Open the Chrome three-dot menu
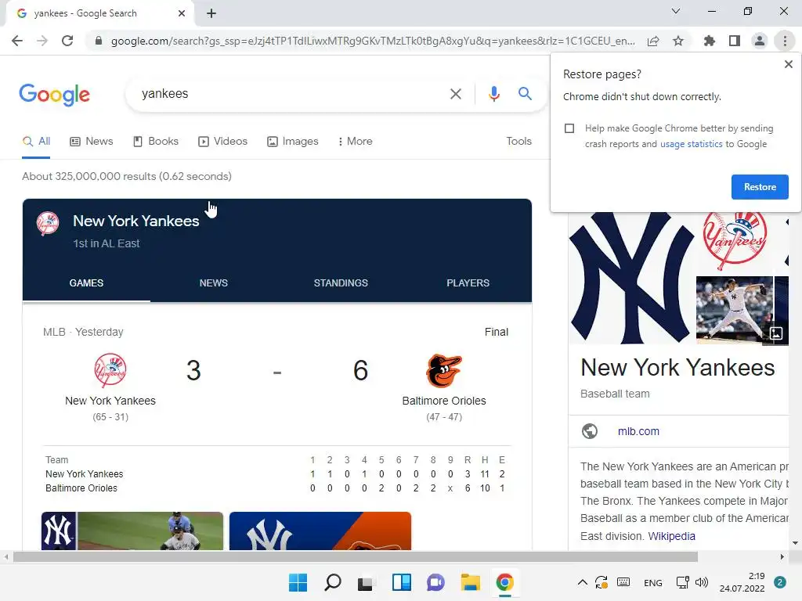The height and width of the screenshot is (601, 802). [x=785, y=41]
